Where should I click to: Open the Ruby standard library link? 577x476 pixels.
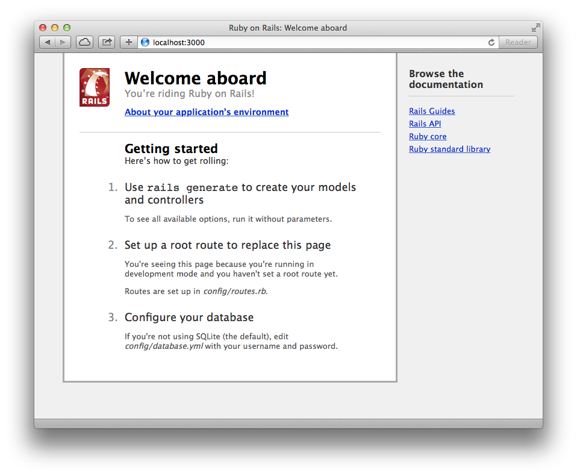pos(449,149)
